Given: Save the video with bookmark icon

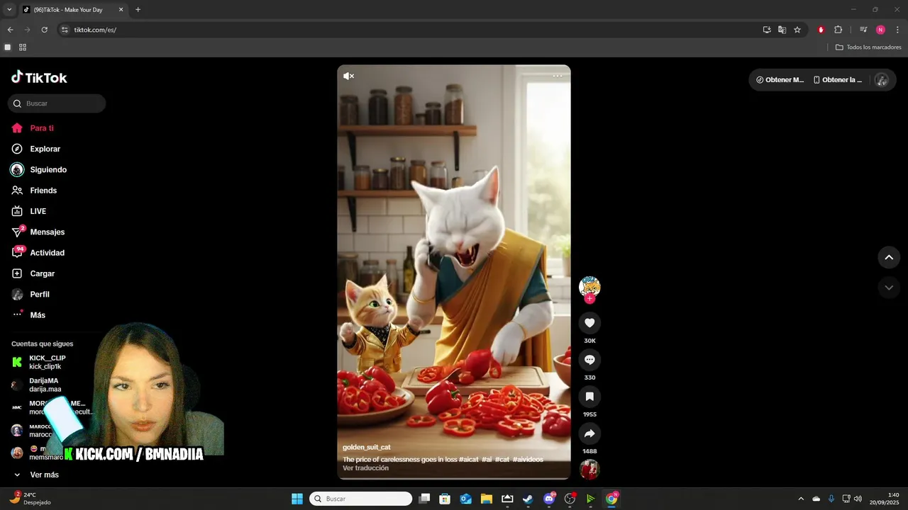Looking at the screenshot, I should (589, 397).
